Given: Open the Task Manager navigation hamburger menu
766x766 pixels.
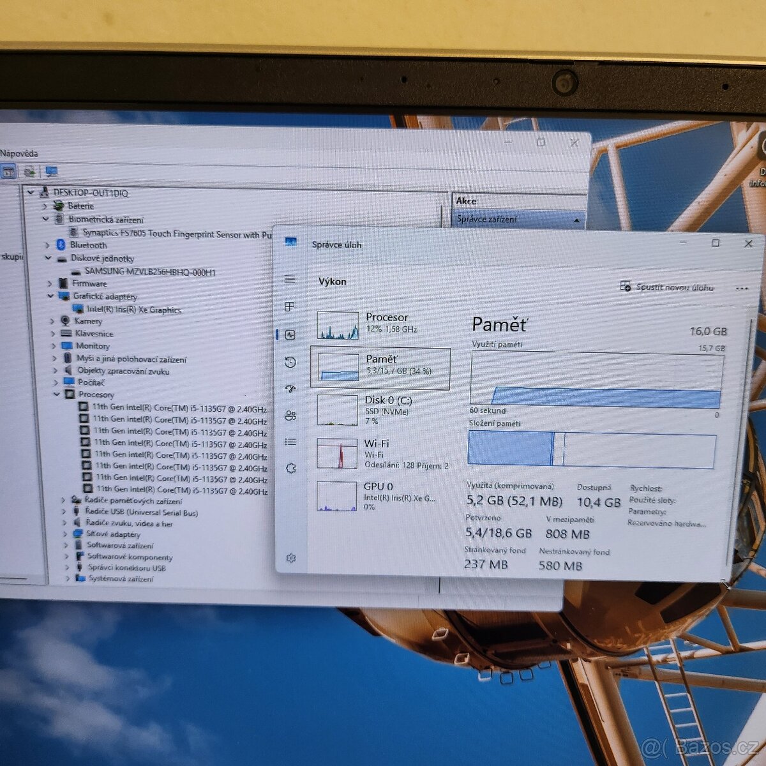Looking at the screenshot, I should (290, 279).
